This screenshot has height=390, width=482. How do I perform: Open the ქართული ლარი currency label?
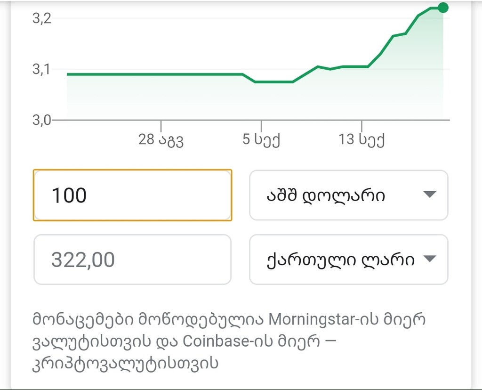pyautogui.click(x=334, y=259)
